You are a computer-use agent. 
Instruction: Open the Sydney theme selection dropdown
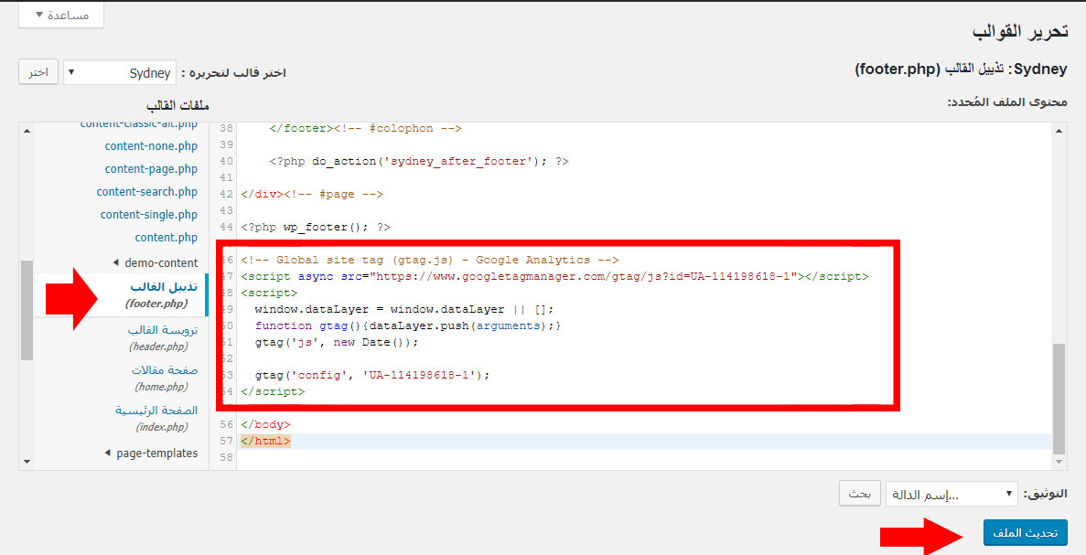click(x=120, y=72)
